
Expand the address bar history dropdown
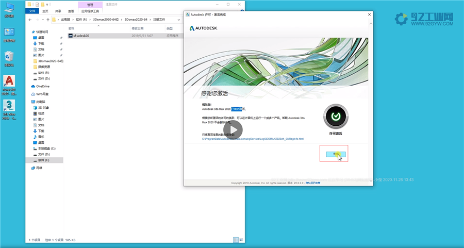coord(178,20)
